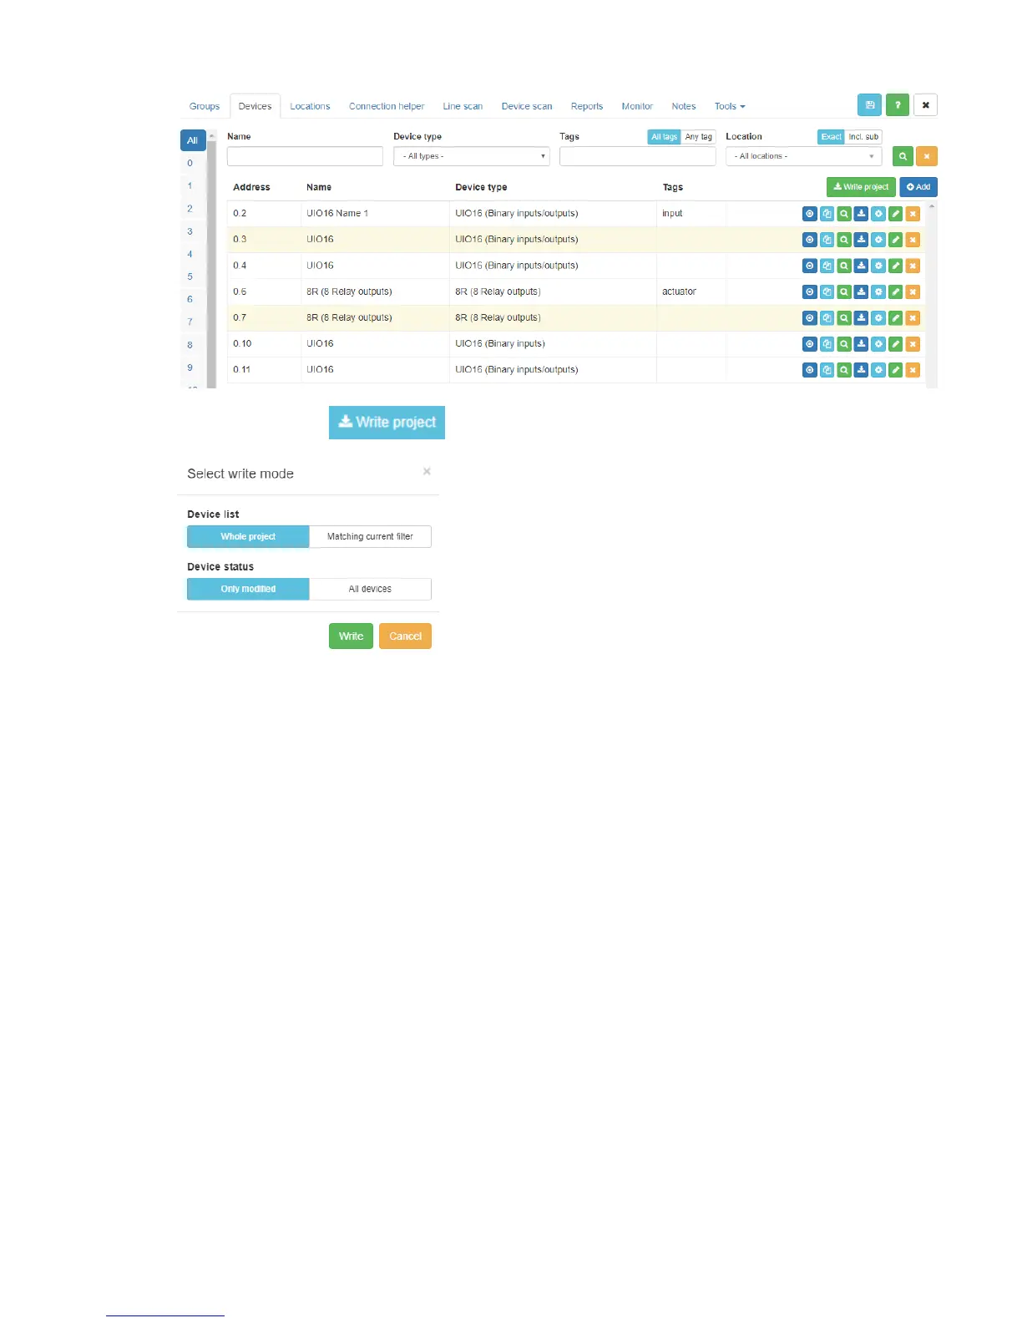Image resolution: width=1022 pixels, height=1323 pixels.
Task: Open gear settings for row 0.4
Action: (878, 266)
